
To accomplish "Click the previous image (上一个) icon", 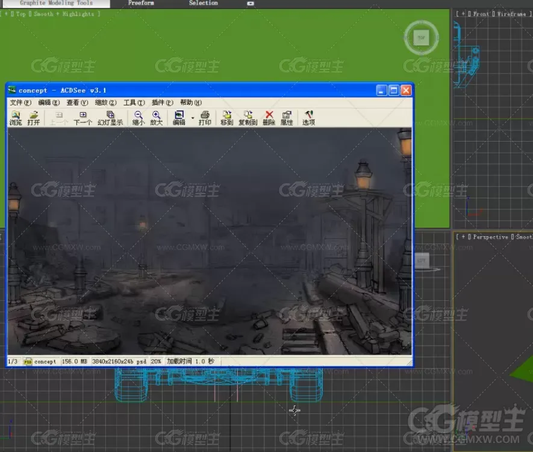I will pyautogui.click(x=58, y=118).
